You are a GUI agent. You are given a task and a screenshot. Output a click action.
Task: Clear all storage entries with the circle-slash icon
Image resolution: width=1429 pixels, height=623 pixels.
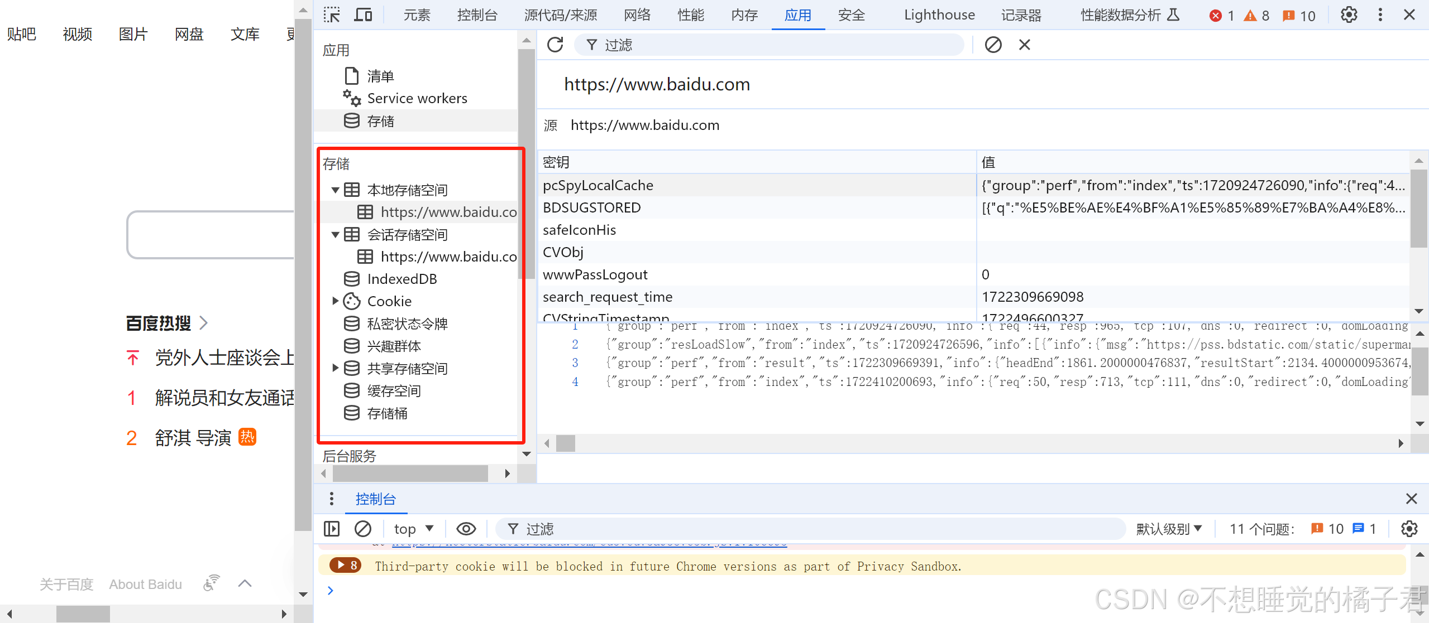pos(993,45)
